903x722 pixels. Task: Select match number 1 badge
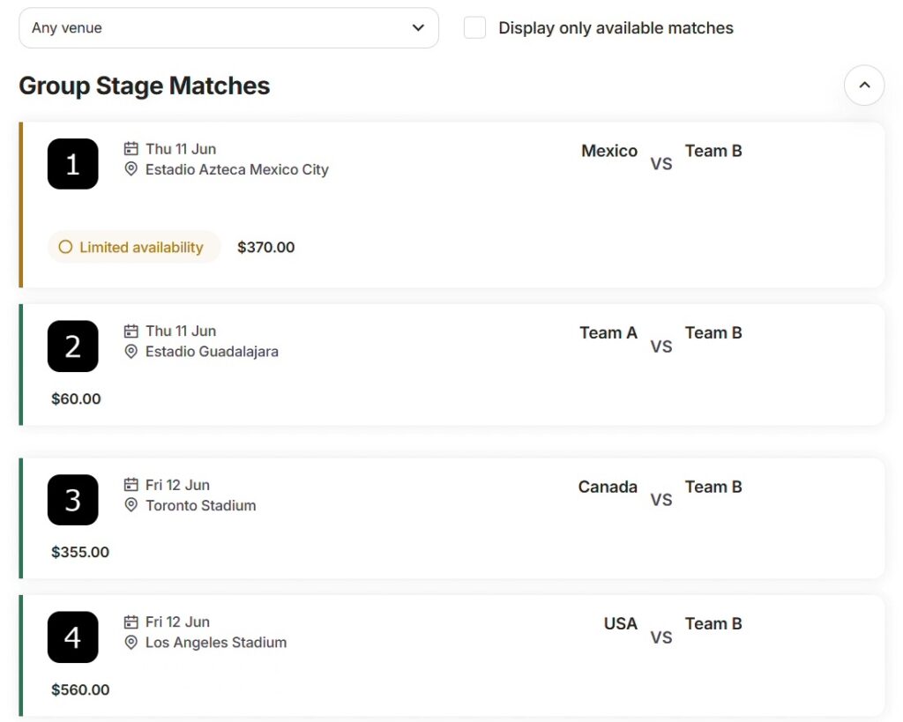73,164
